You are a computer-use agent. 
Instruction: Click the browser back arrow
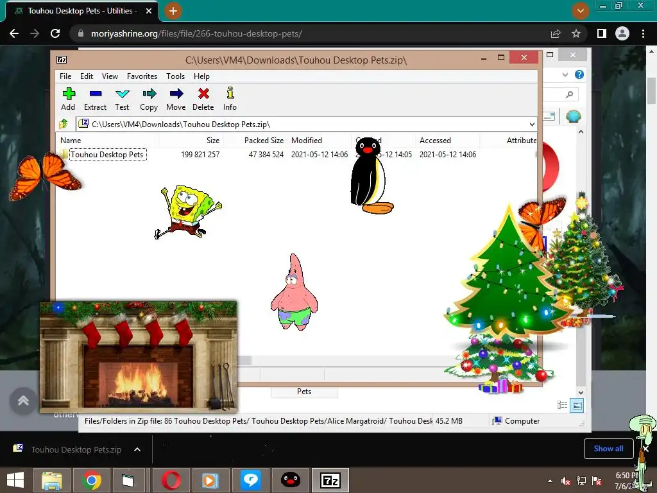click(x=14, y=33)
